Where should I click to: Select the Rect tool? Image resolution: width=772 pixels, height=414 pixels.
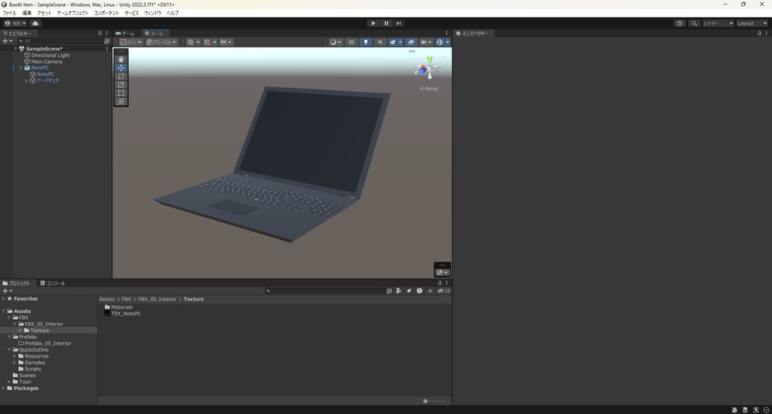(121, 93)
